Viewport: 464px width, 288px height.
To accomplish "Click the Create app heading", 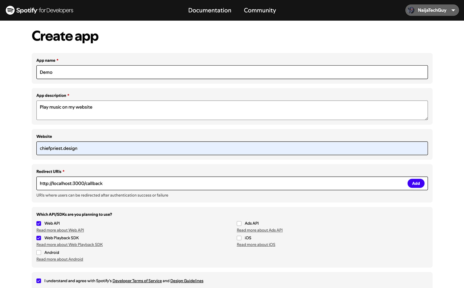I will [x=65, y=36].
